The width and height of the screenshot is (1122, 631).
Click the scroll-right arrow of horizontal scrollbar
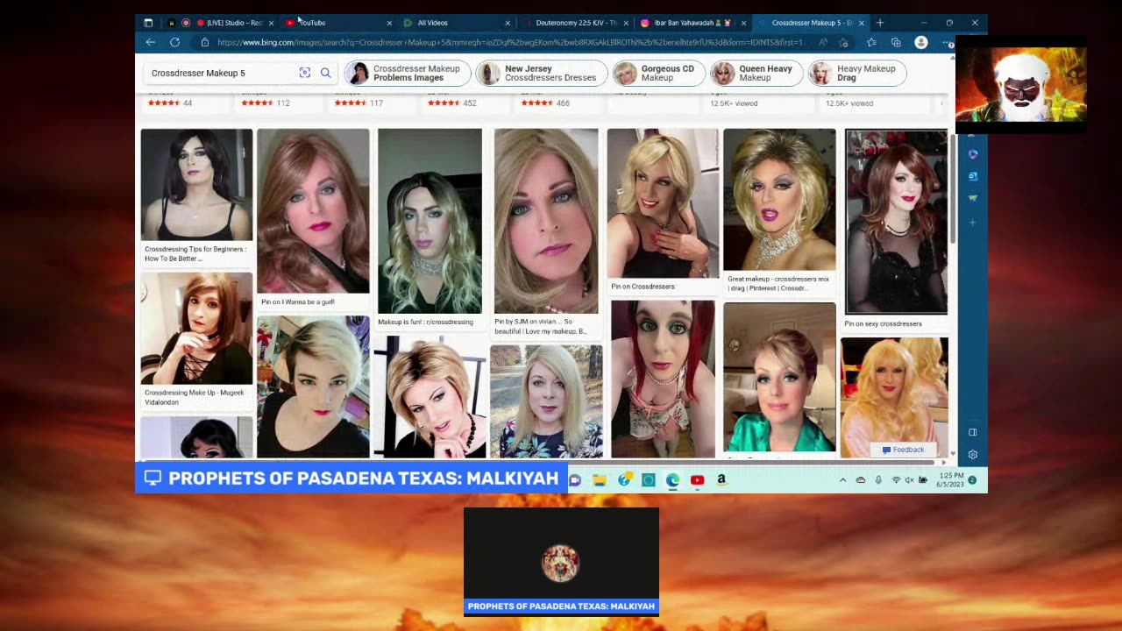[943, 462]
